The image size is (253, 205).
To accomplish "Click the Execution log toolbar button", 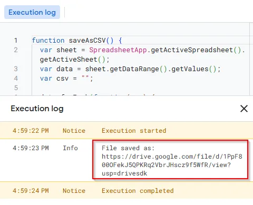I will 32,12.
